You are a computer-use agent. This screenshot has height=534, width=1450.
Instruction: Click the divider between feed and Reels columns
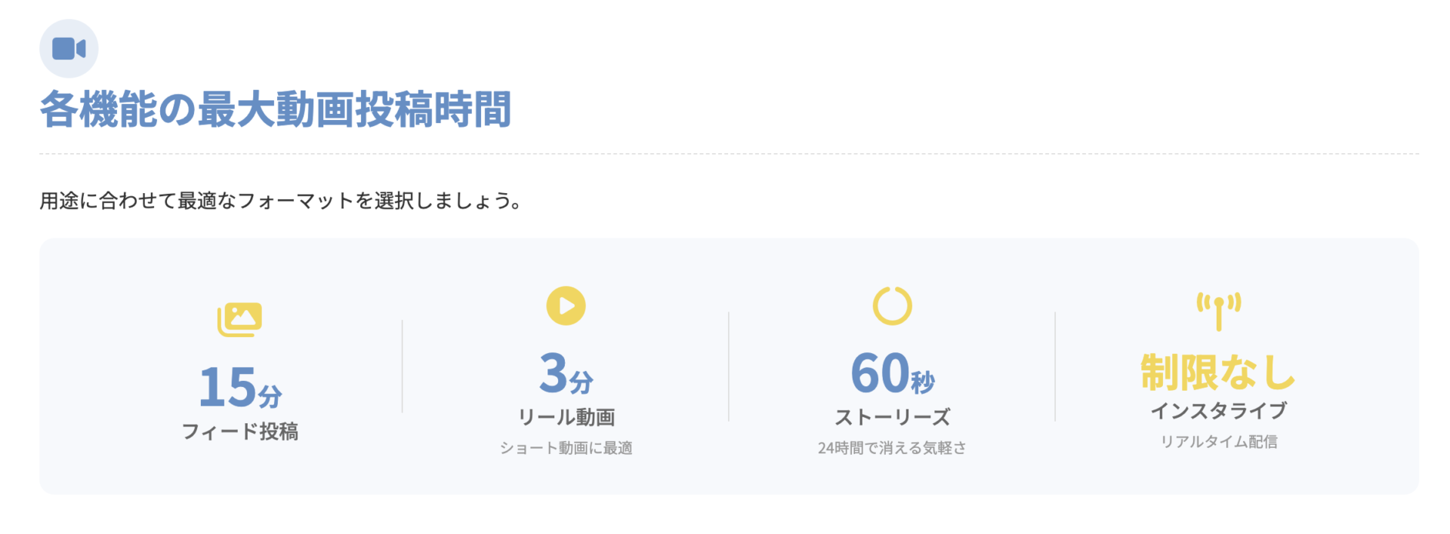pyautogui.click(x=403, y=367)
